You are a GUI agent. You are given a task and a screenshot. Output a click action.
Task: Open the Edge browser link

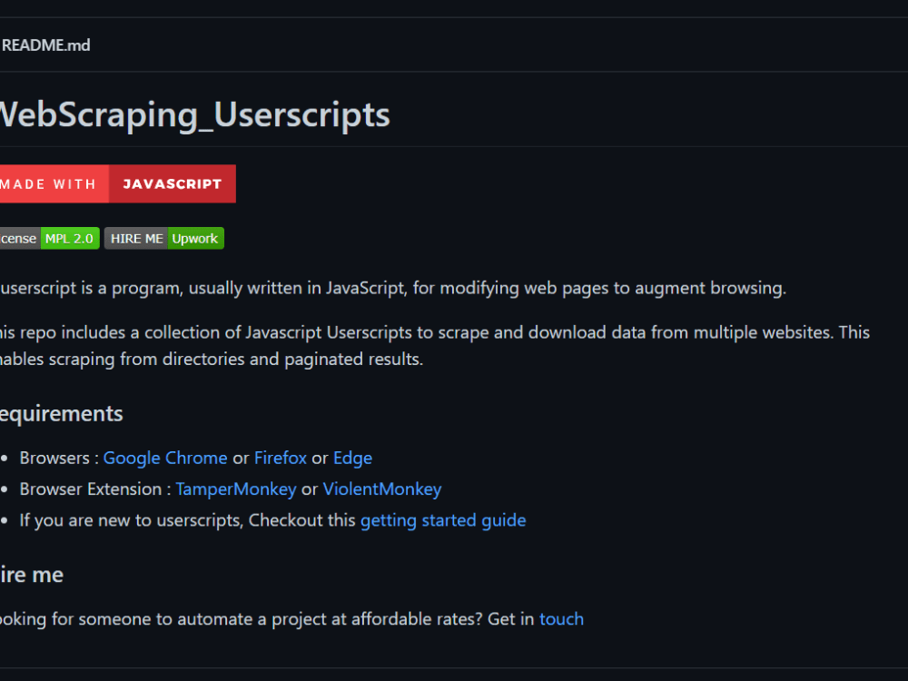tap(352, 458)
